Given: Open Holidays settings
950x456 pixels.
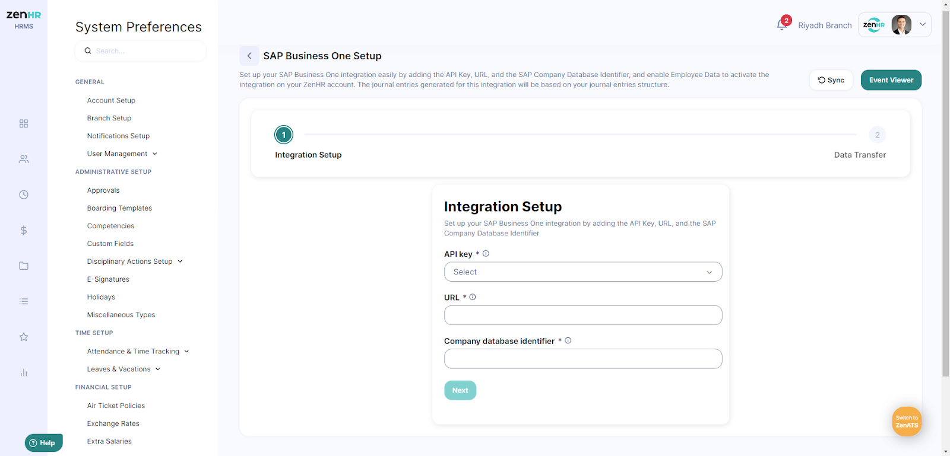Looking at the screenshot, I should [x=101, y=297].
